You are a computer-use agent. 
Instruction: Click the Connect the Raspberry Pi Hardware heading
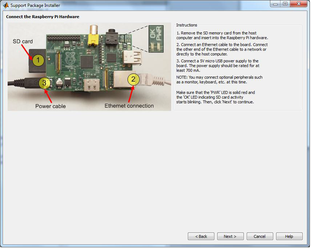tap(43, 17)
